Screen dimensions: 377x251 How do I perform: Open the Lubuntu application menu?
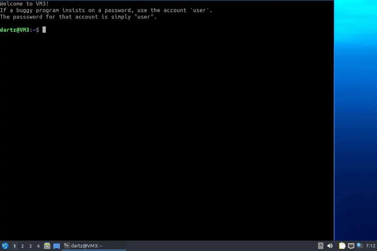[x=5, y=246]
